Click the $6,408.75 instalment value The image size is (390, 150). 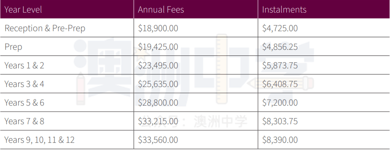point(280,84)
